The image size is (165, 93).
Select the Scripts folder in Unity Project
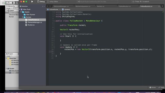[x=13, y=73]
